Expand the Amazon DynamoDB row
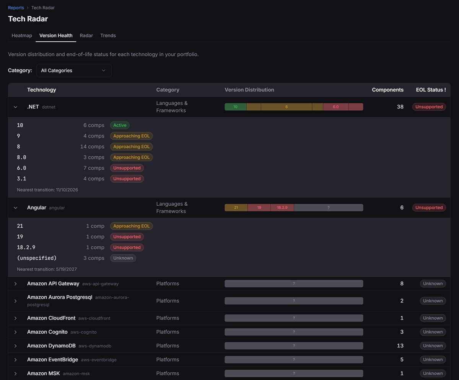Viewport: 459px width, 380px height. (15, 346)
